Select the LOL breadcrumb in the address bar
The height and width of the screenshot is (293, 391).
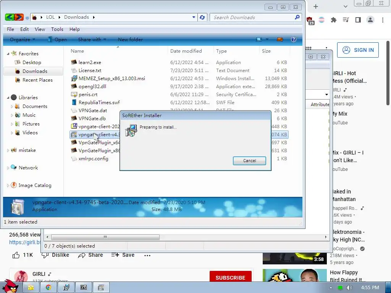(50, 17)
